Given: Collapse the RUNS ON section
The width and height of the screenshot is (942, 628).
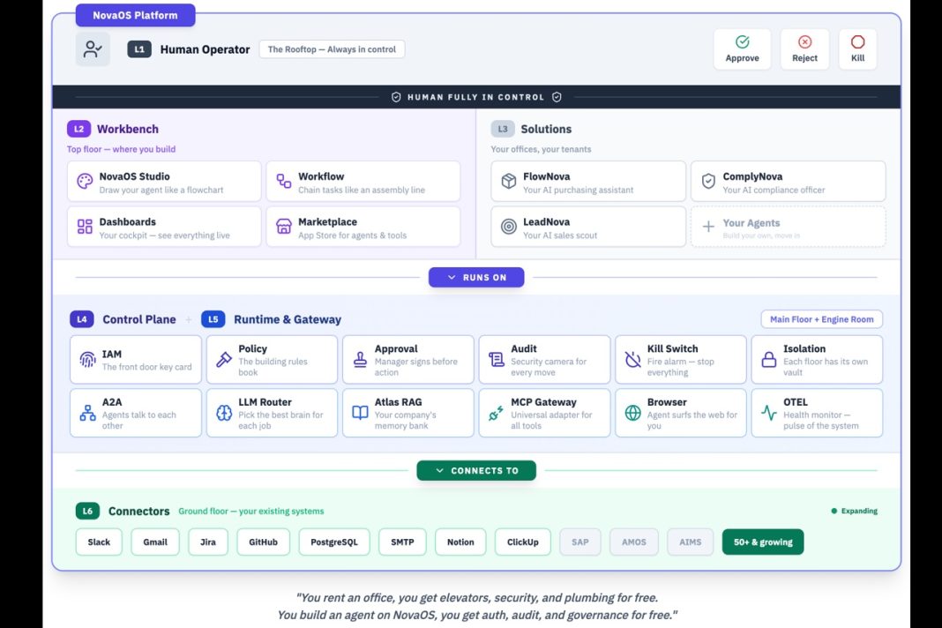Looking at the screenshot, I should click(x=476, y=277).
